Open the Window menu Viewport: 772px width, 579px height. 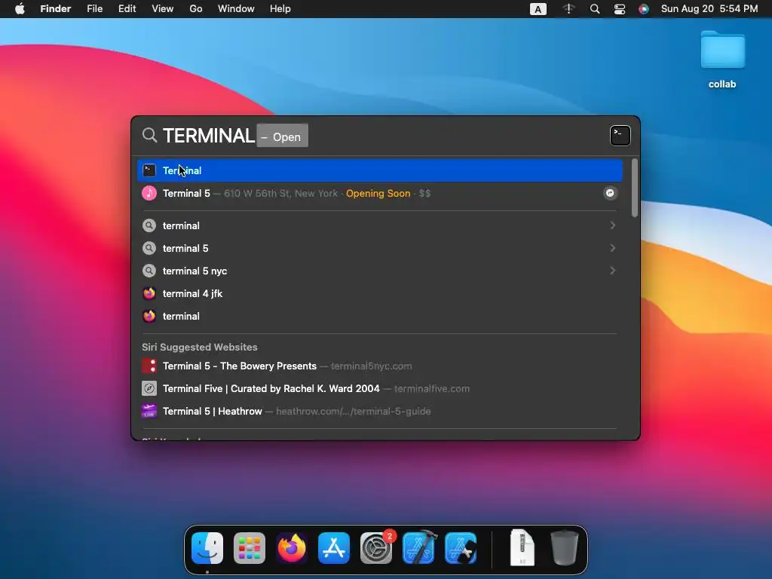pyautogui.click(x=236, y=9)
